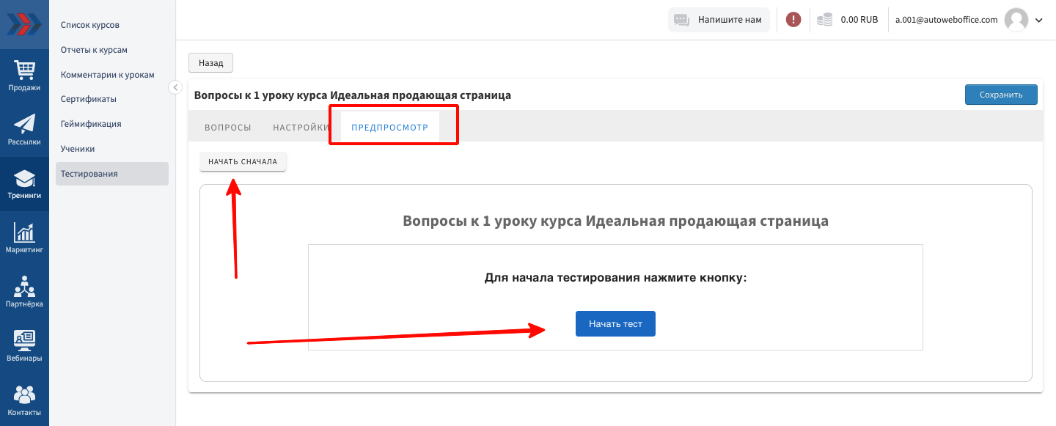Click the Начать сначала button
The image size is (1056, 426).
243,161
